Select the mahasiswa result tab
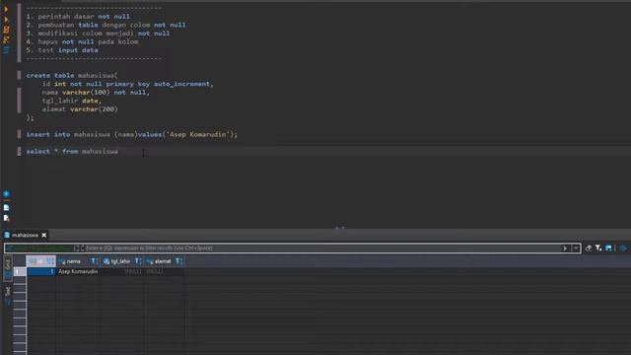The width and height of the screenshot is (631, 355). (x=25, y=235)
